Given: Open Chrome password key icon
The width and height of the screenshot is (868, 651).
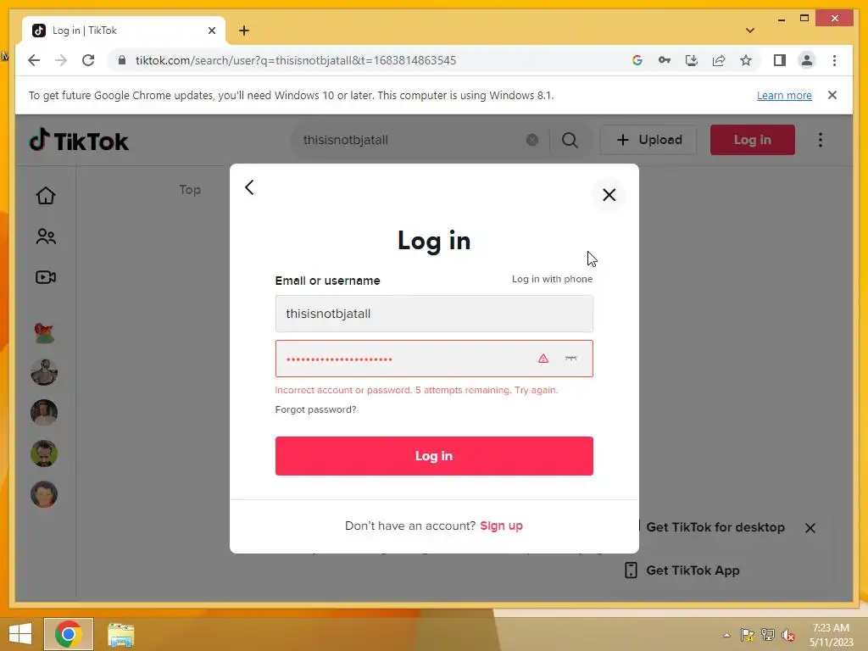Looking at the screenshot, I should click(x=665, y=60).
